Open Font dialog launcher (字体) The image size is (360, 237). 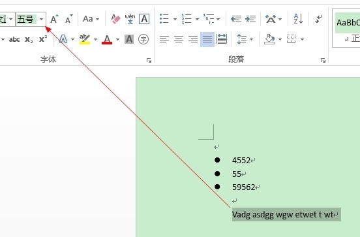pyautogui.click(x=149, y=61)
